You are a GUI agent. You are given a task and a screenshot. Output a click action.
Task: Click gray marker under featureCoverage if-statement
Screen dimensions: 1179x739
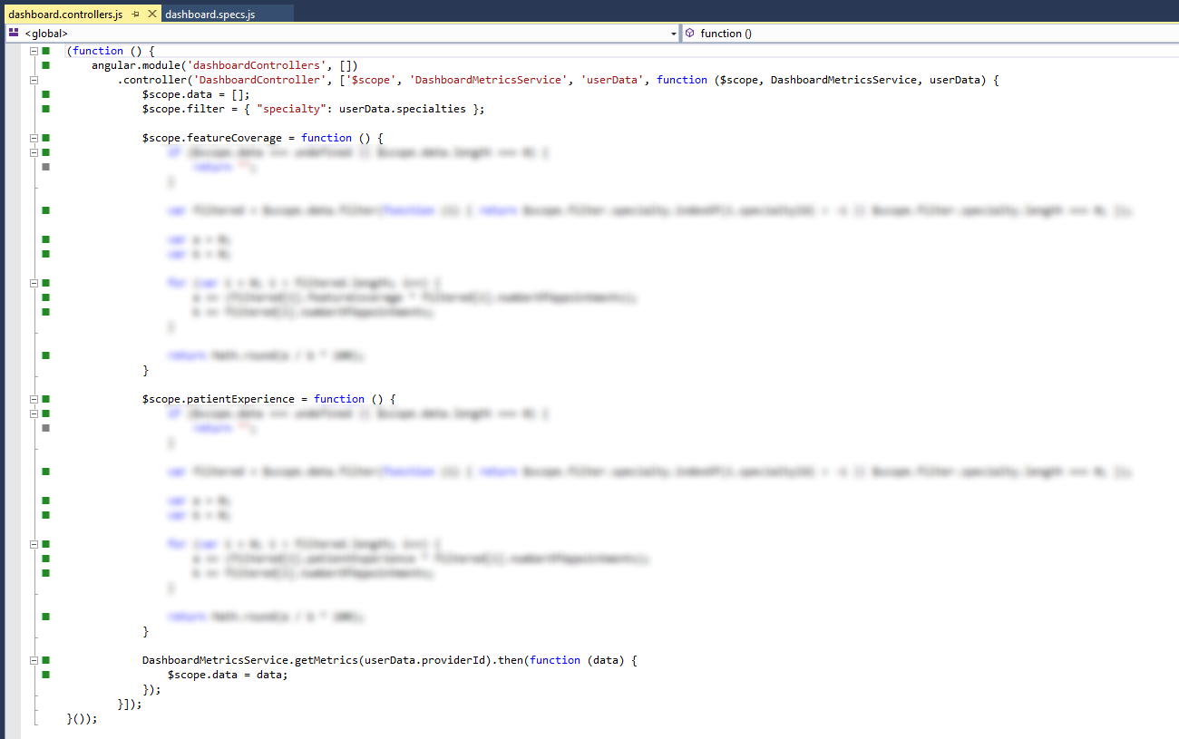coord(46,167)
